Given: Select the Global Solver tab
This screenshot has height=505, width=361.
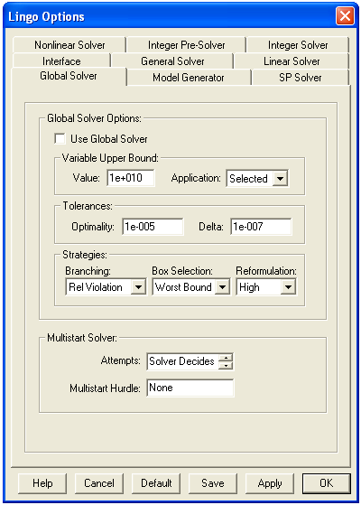Looking at the screenshot, I should click(69, 76).
